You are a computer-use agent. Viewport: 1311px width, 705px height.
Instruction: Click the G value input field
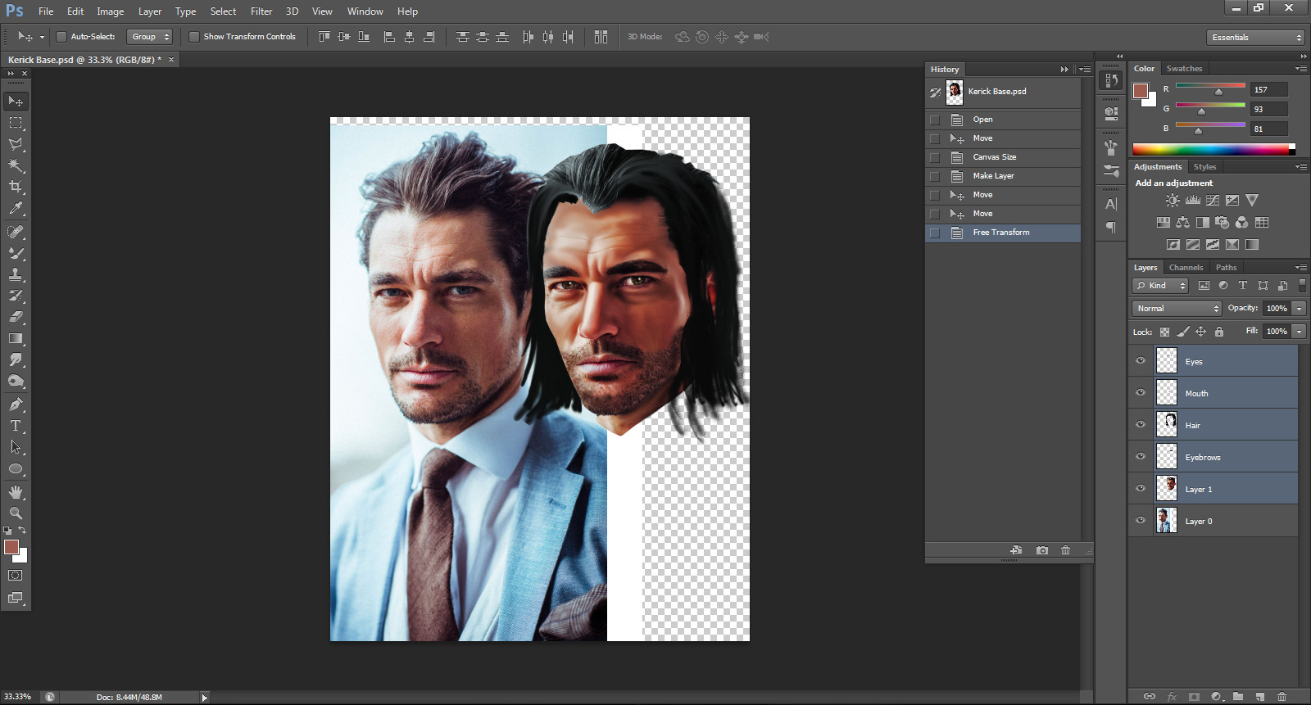(x=1269, y=109)
